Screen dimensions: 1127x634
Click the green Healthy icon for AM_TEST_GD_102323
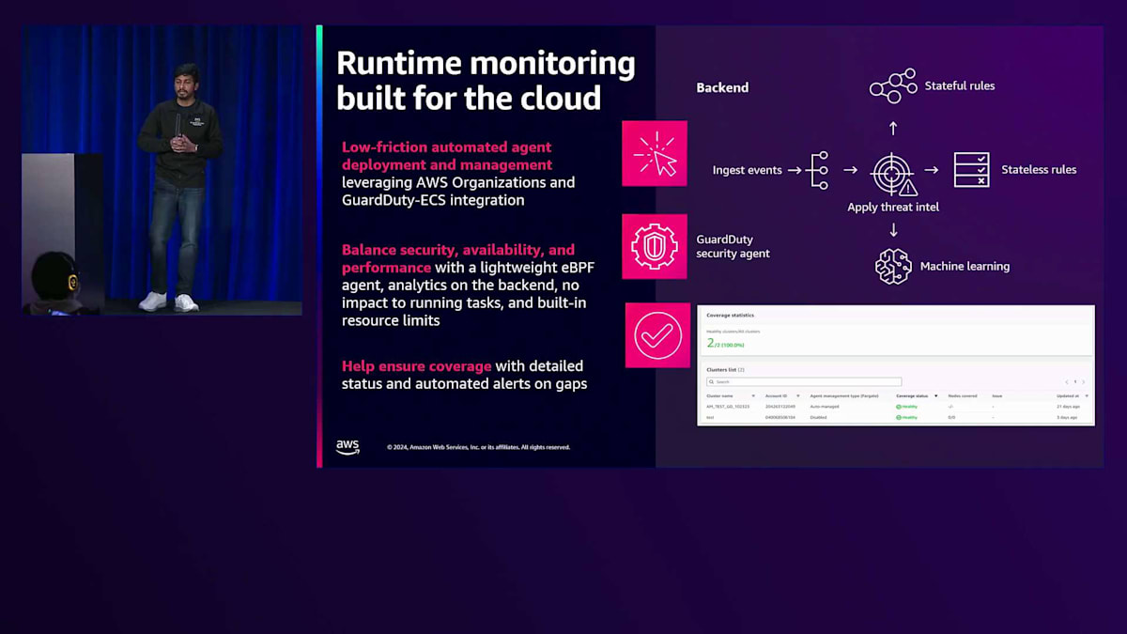click(899, 407)
